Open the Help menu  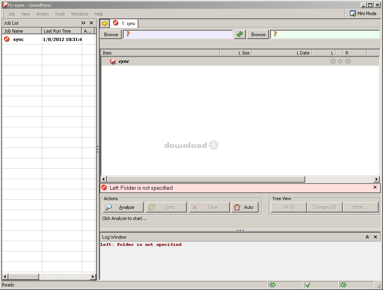click(99, 14)
